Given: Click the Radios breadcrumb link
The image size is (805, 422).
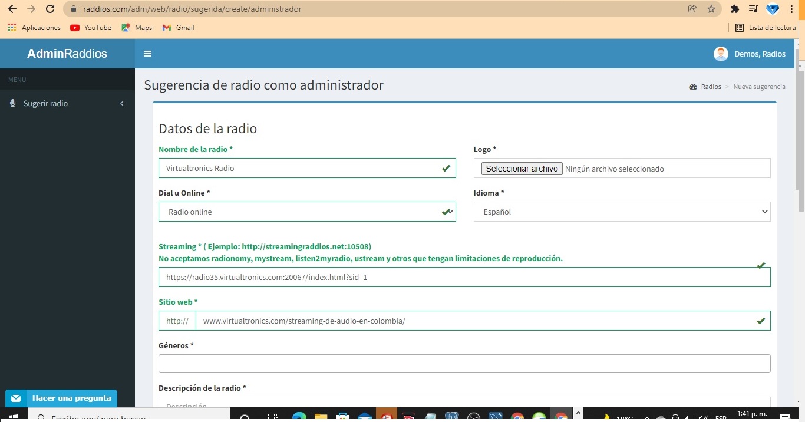Looking at the screenshot, I should (x=711, y=87).
